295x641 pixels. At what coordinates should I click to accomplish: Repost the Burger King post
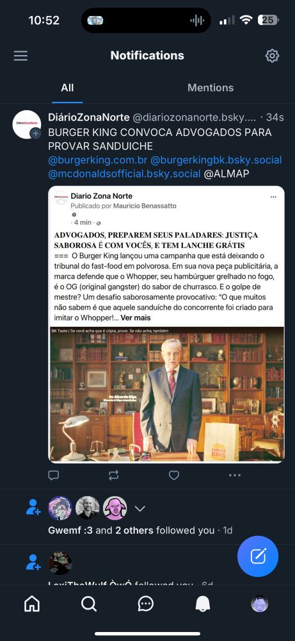pos(114,475)
